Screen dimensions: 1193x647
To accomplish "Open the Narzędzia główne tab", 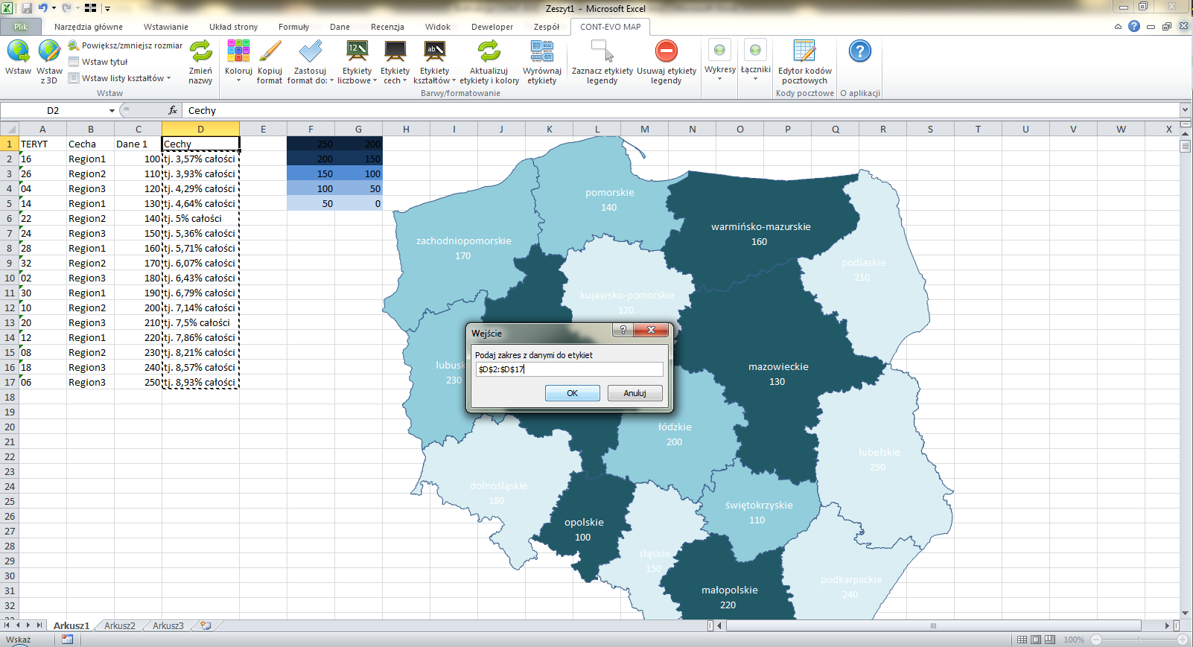I will 89,27.
